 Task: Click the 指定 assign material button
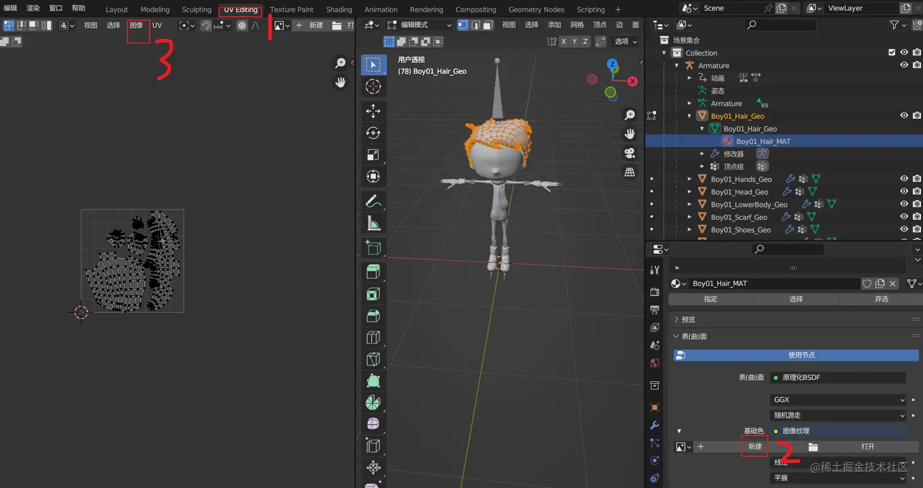point(711,300)
